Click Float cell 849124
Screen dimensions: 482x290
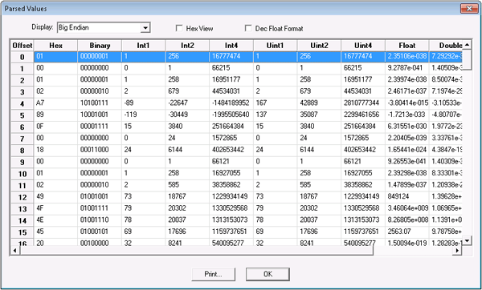pyautogui.click(x=407, y=196)
